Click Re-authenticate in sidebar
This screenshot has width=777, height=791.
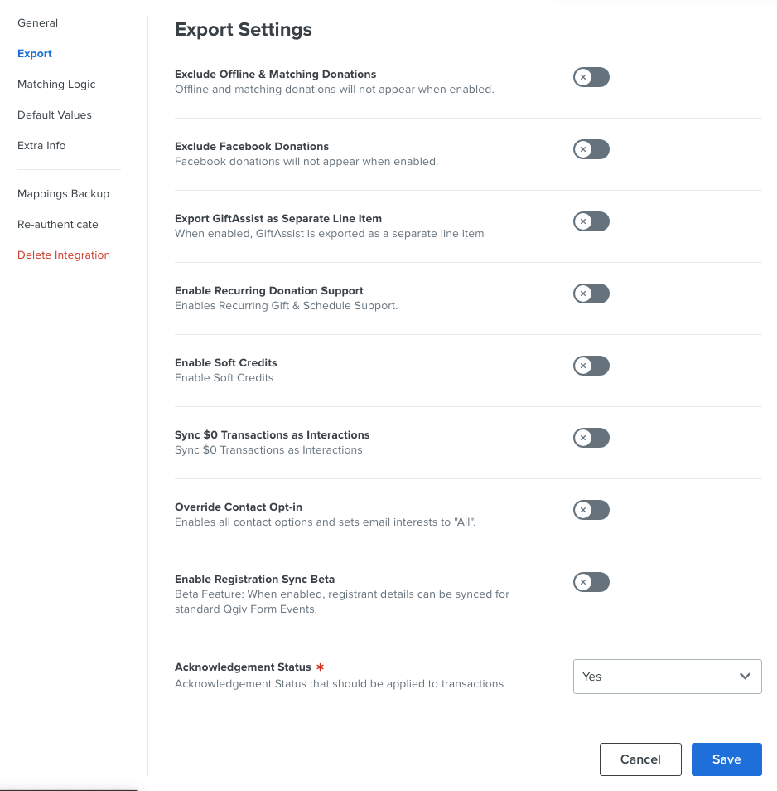coord(58,225)
